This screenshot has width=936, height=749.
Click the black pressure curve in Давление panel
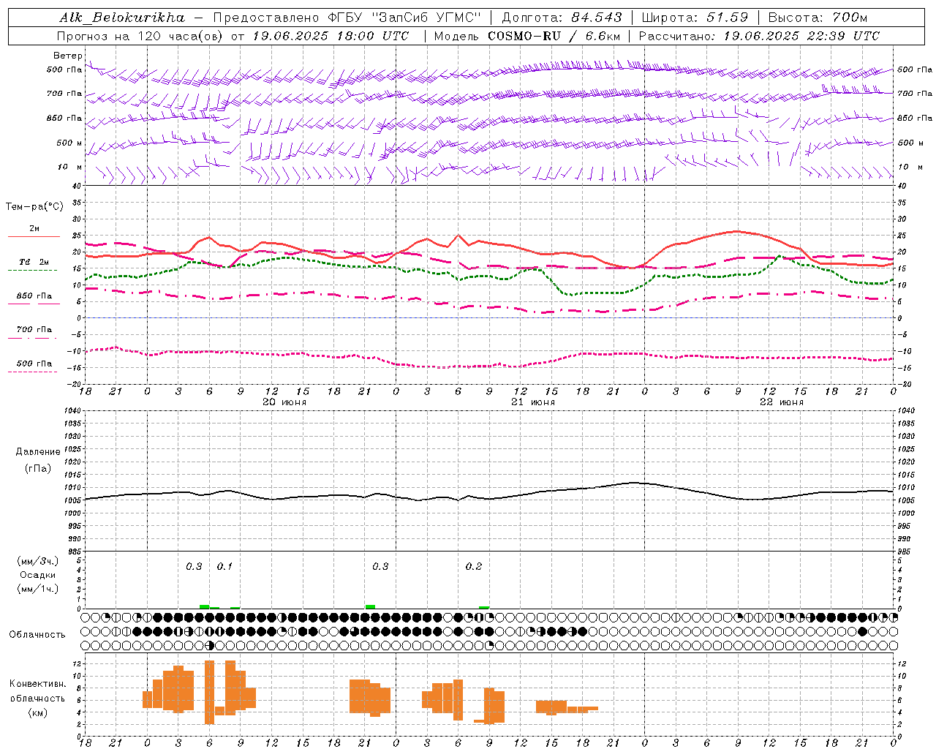(489, 499)
